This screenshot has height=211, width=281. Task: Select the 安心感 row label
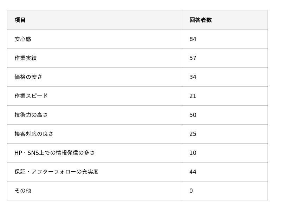point(23,39)
